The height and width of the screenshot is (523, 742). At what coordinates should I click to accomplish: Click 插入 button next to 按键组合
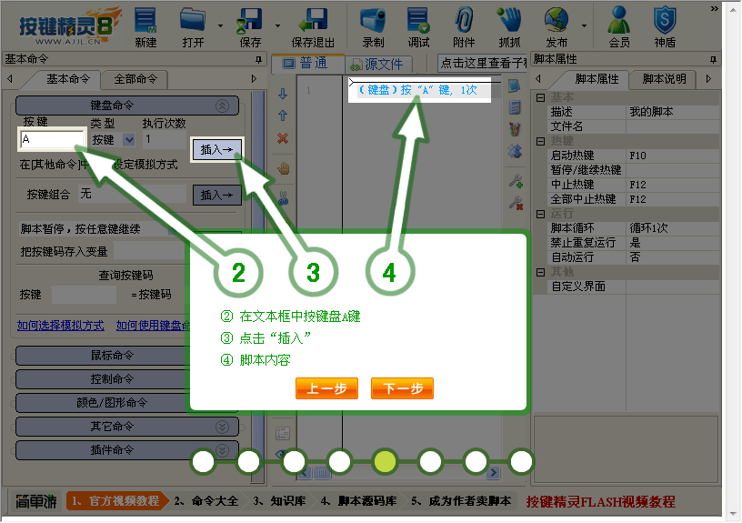[216, 195]
